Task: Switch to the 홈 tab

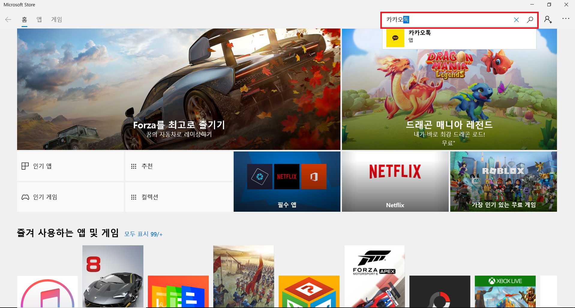Action: pyautogui.click(x=25, y=19)
